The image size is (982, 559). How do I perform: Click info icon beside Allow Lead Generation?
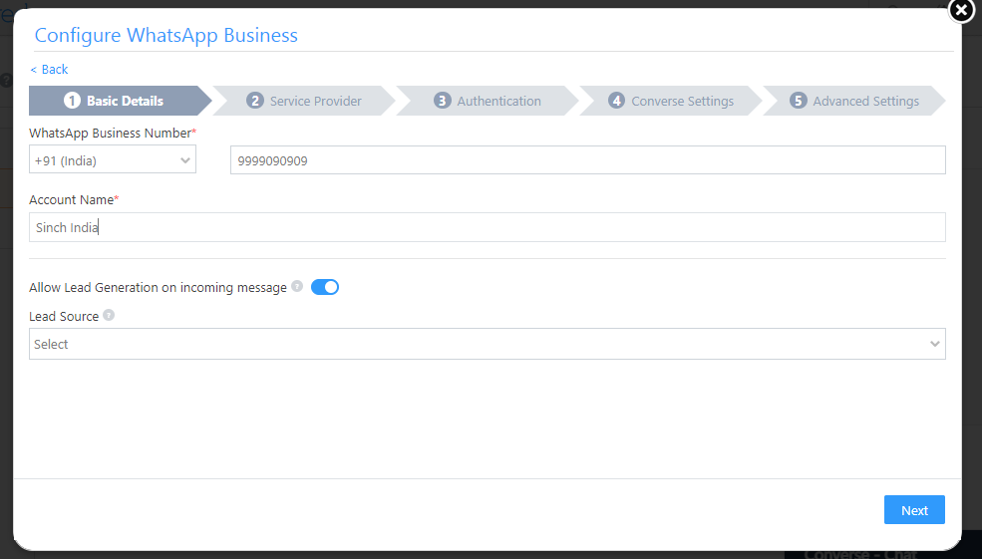tap(297, 287)
